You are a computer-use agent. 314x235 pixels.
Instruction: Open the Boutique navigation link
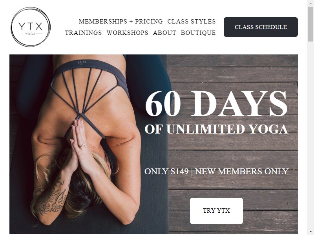coord(198,33)
